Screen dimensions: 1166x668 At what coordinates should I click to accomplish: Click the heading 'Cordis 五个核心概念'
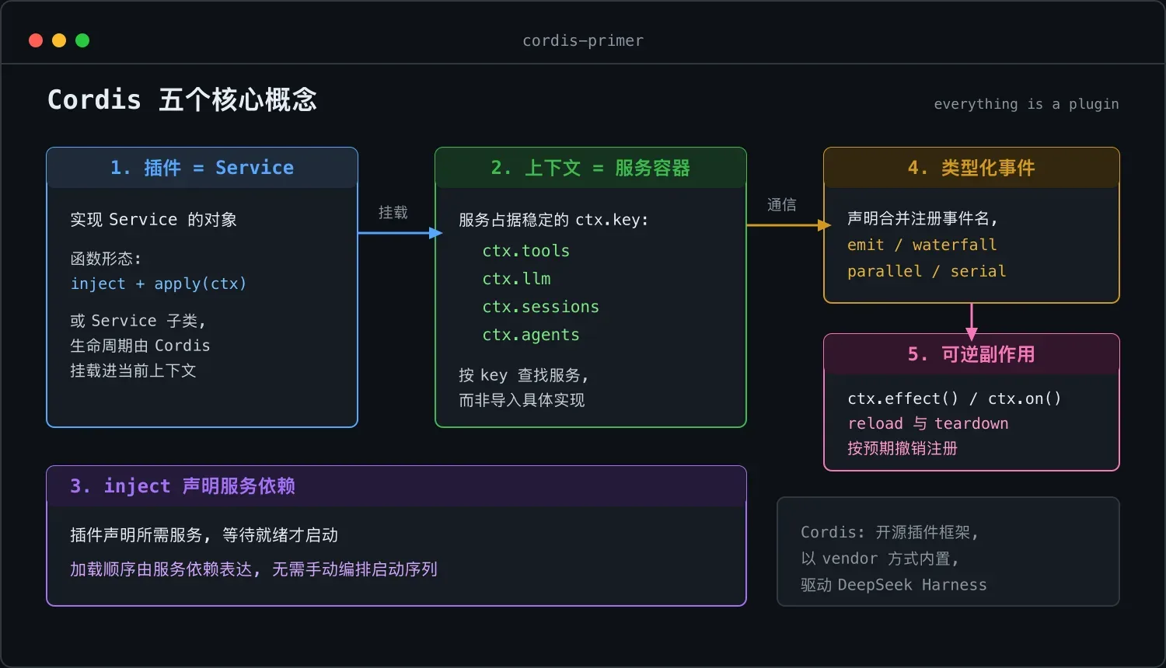pos(183,99)
